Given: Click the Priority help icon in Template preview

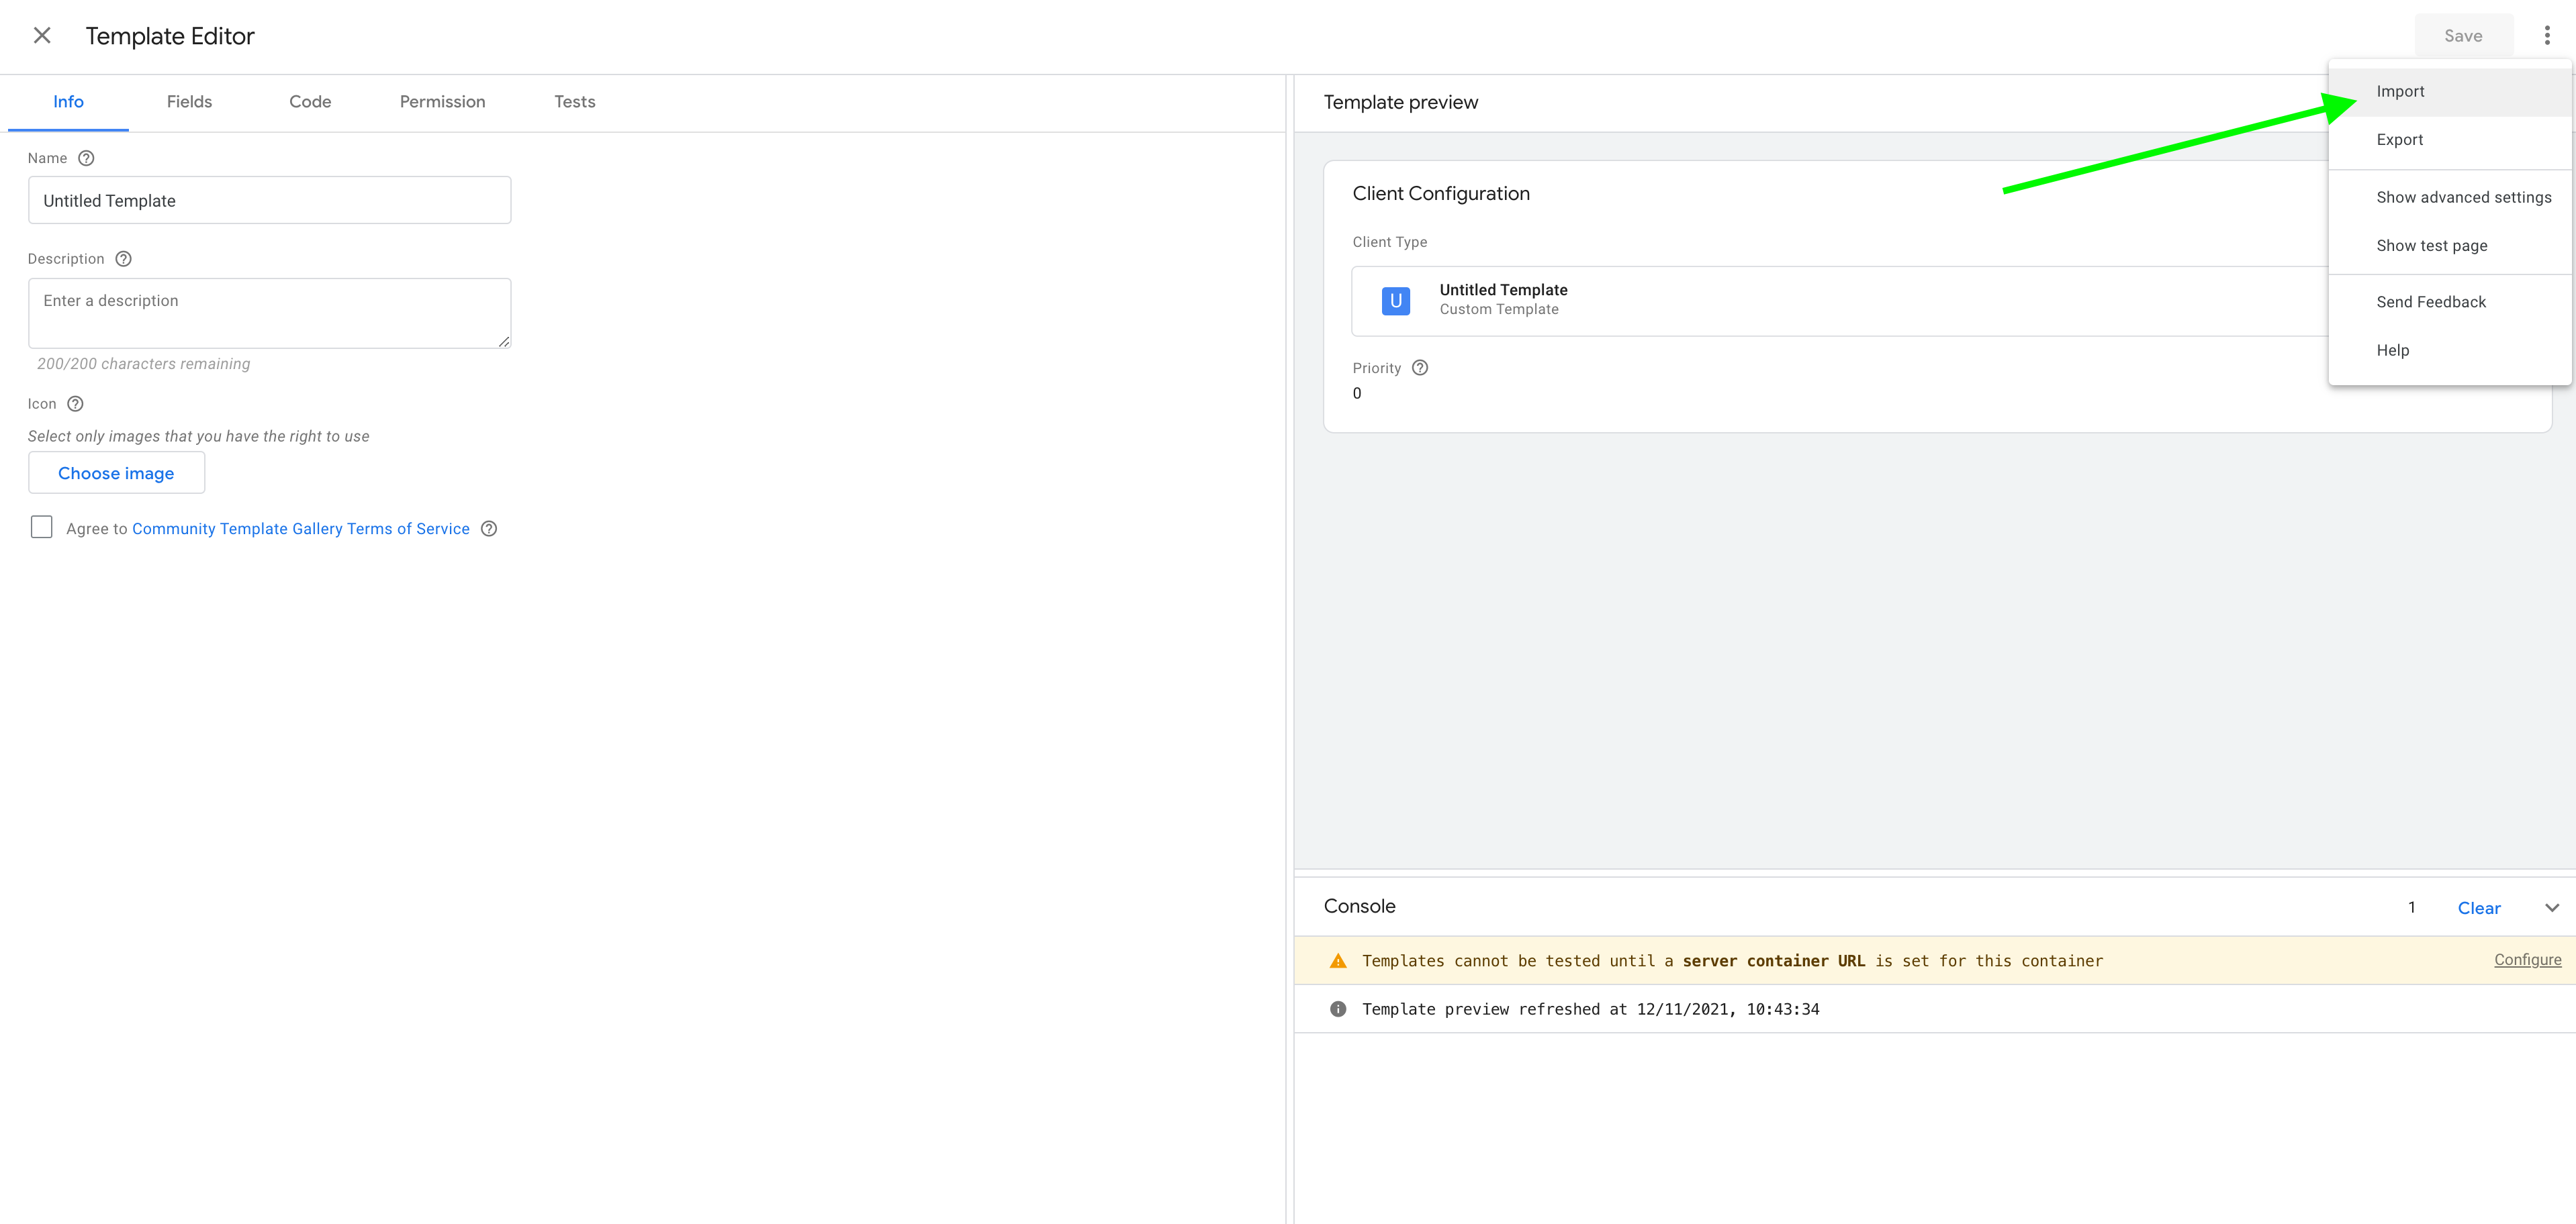Looking at the screenshot, I should [x=1420, y=368].
